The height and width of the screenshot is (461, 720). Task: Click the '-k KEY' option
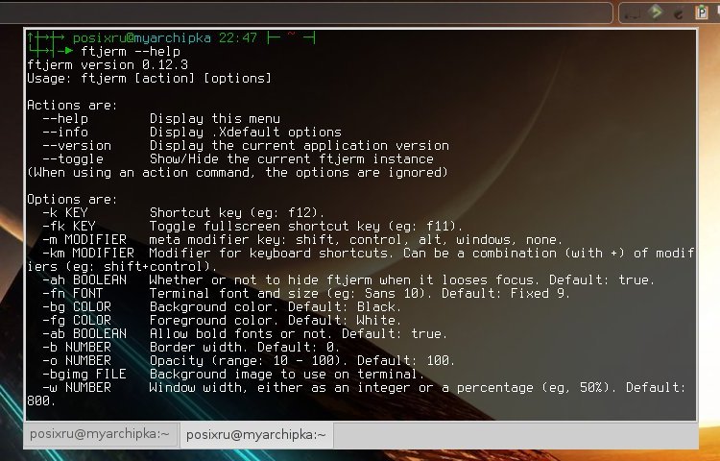(65, 212)
